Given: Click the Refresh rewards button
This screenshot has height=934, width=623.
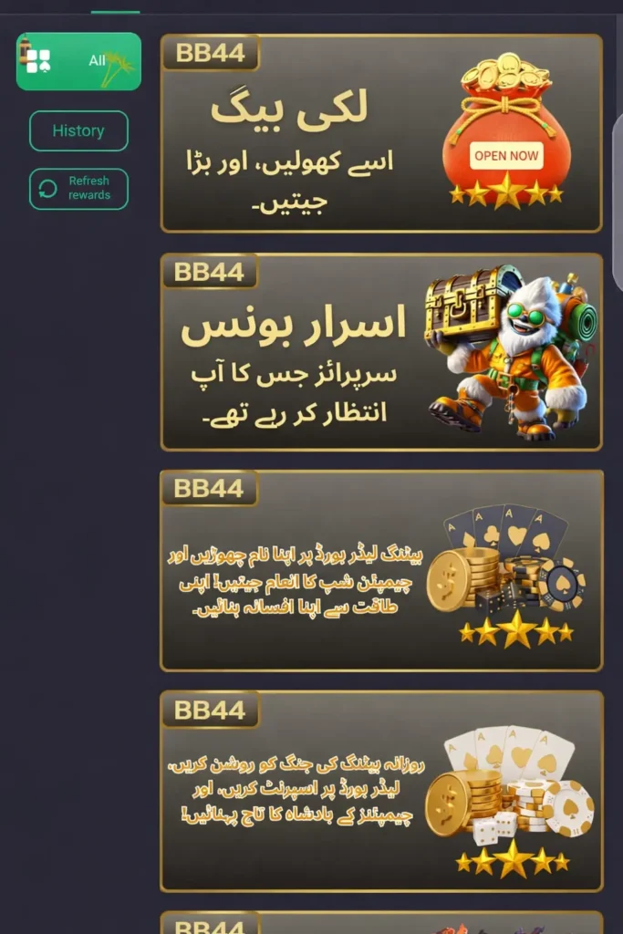Looking at the screenshot, I should [x=78, y=189].
